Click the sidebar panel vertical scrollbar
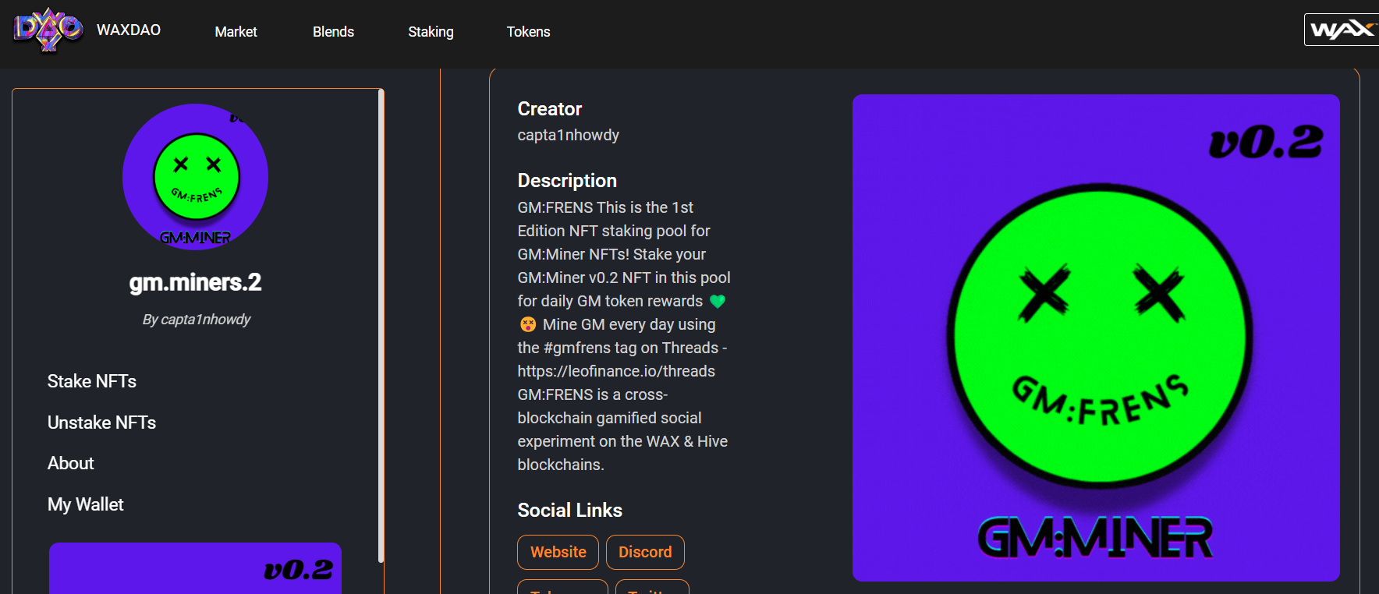 click(x=381, y=326)
